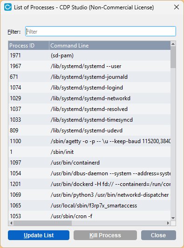Click the horizontal scrollbar right arrow

[x=168, y=223]
